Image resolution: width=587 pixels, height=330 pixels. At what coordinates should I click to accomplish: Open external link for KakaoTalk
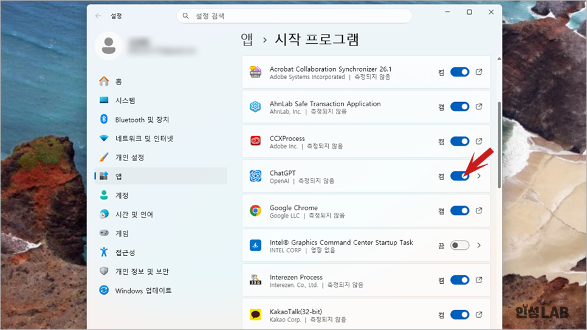tap(479, 315)
